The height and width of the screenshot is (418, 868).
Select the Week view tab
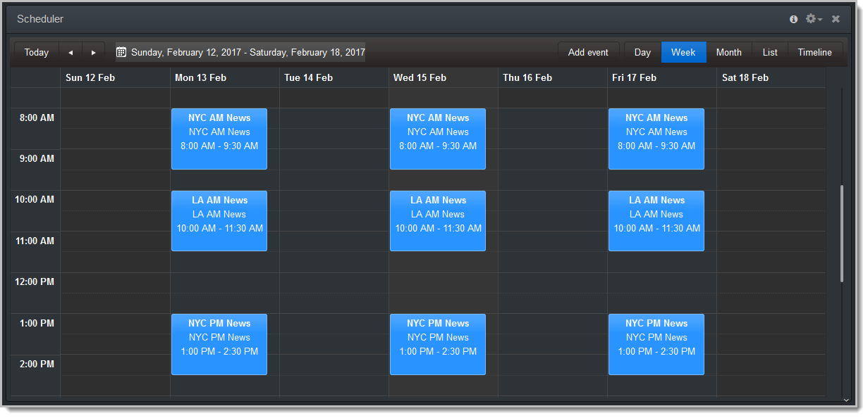tap(683, 53)
